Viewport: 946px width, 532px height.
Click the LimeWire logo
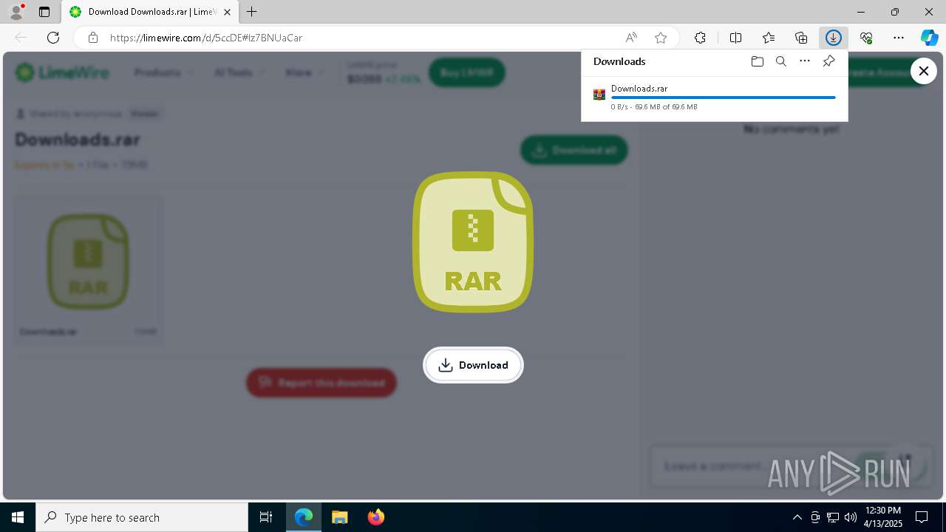coord(62,72)
